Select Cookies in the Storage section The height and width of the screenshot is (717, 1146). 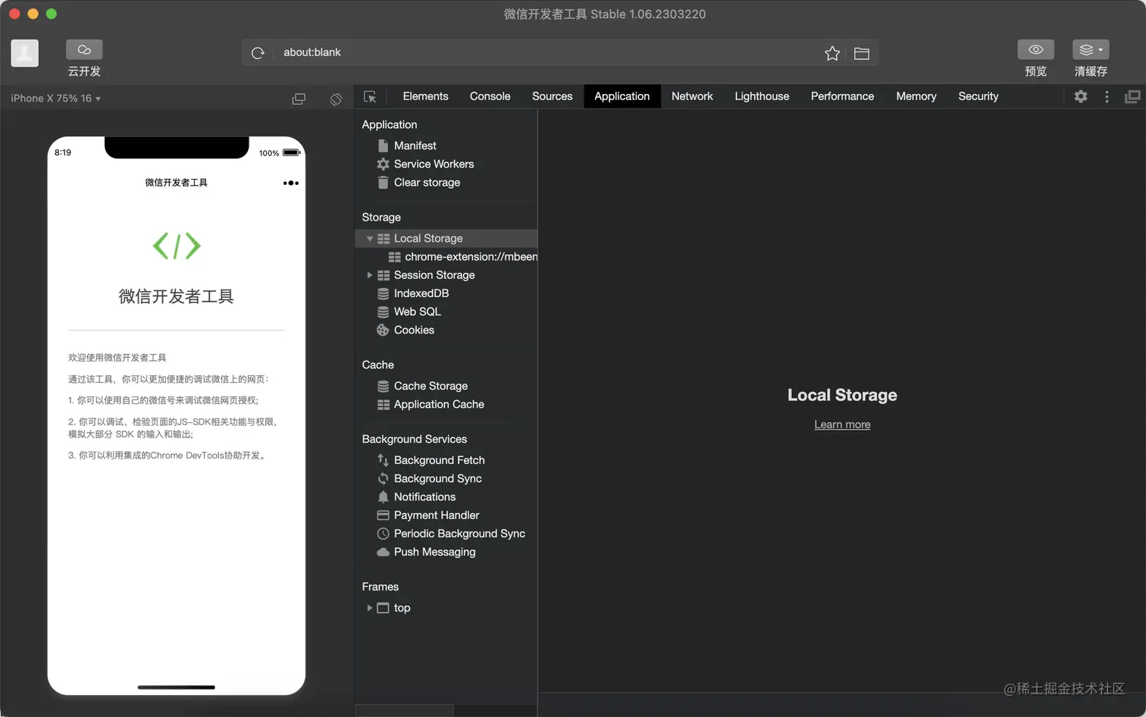pos(415,330)
